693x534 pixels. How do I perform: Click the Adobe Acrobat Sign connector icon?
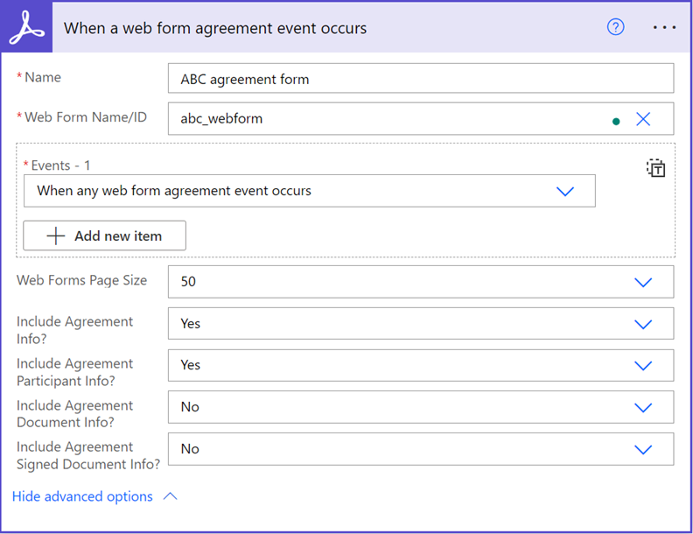click(x=28, y=27)
